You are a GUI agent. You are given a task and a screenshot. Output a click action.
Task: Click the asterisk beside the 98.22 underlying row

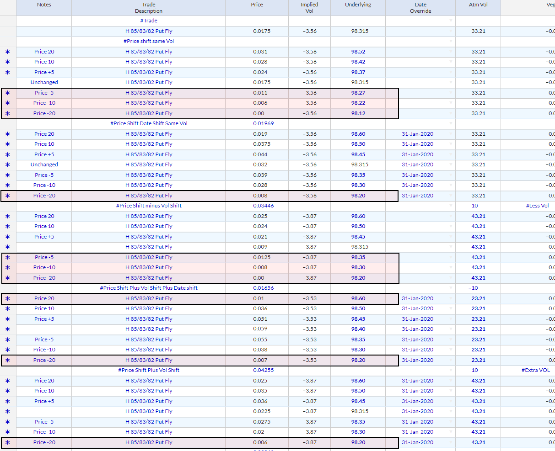pyautogui.click(x=7, y=103)
